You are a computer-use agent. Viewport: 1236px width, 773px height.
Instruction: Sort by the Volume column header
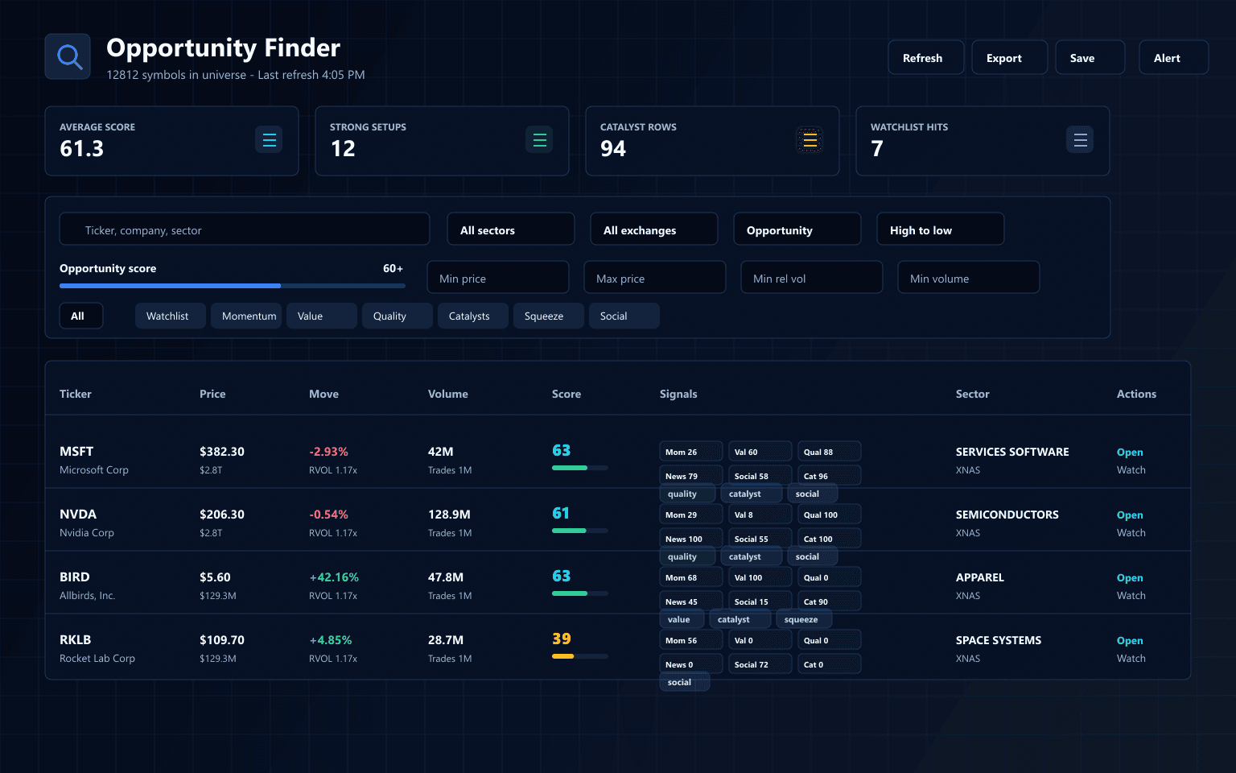(448, 394)
